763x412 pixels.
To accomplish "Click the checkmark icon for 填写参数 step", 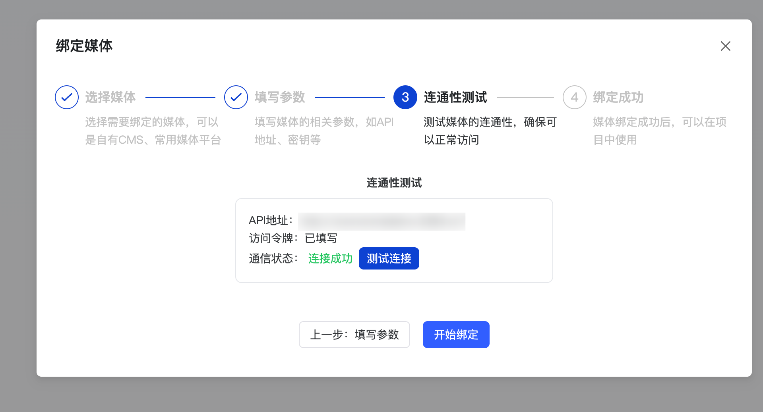I will pos(236,97).
